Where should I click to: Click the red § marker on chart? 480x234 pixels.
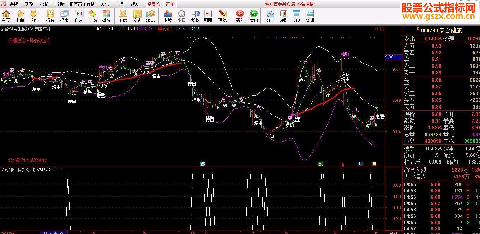pos(343,164)
